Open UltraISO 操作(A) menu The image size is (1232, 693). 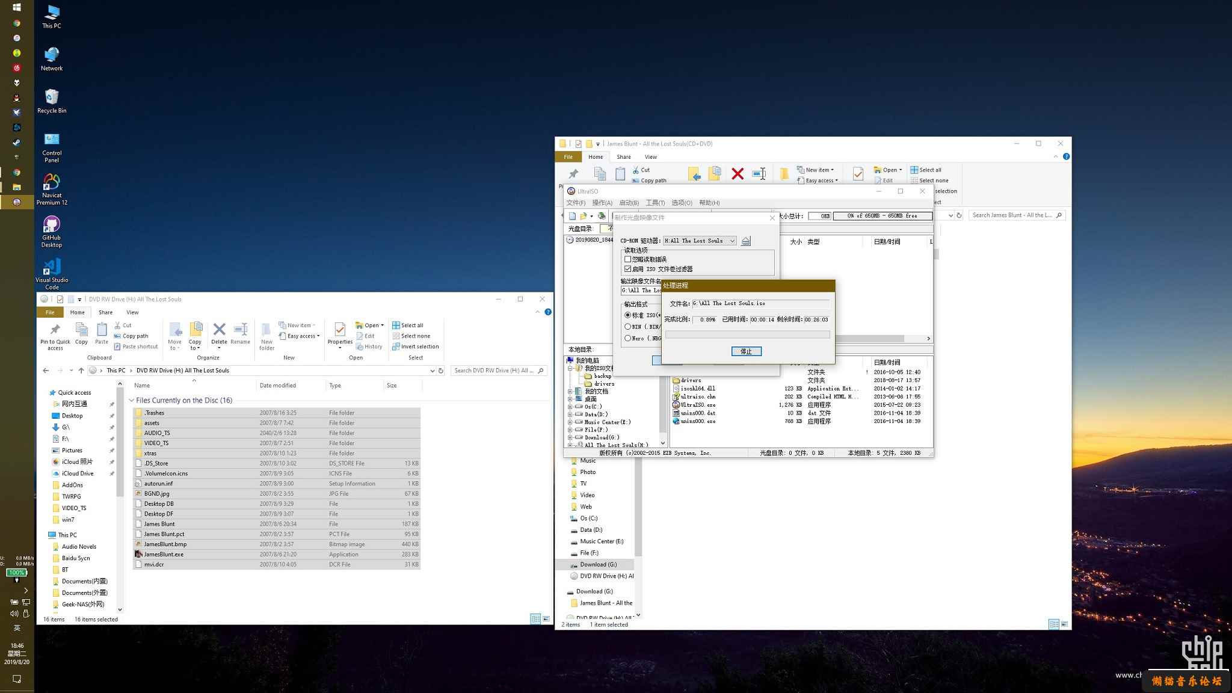coord(602,203)
